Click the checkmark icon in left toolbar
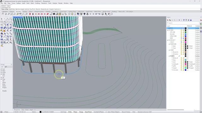This screenshot has width=202, height=113. coord(8,42)
